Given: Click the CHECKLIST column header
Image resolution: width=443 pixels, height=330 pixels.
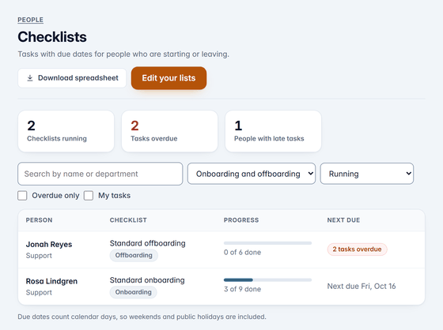Looking at the screenshot, I should point(128,220).
